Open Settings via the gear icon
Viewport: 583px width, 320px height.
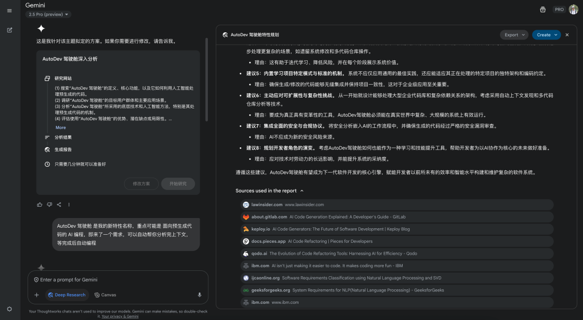[x=9, y=308]
